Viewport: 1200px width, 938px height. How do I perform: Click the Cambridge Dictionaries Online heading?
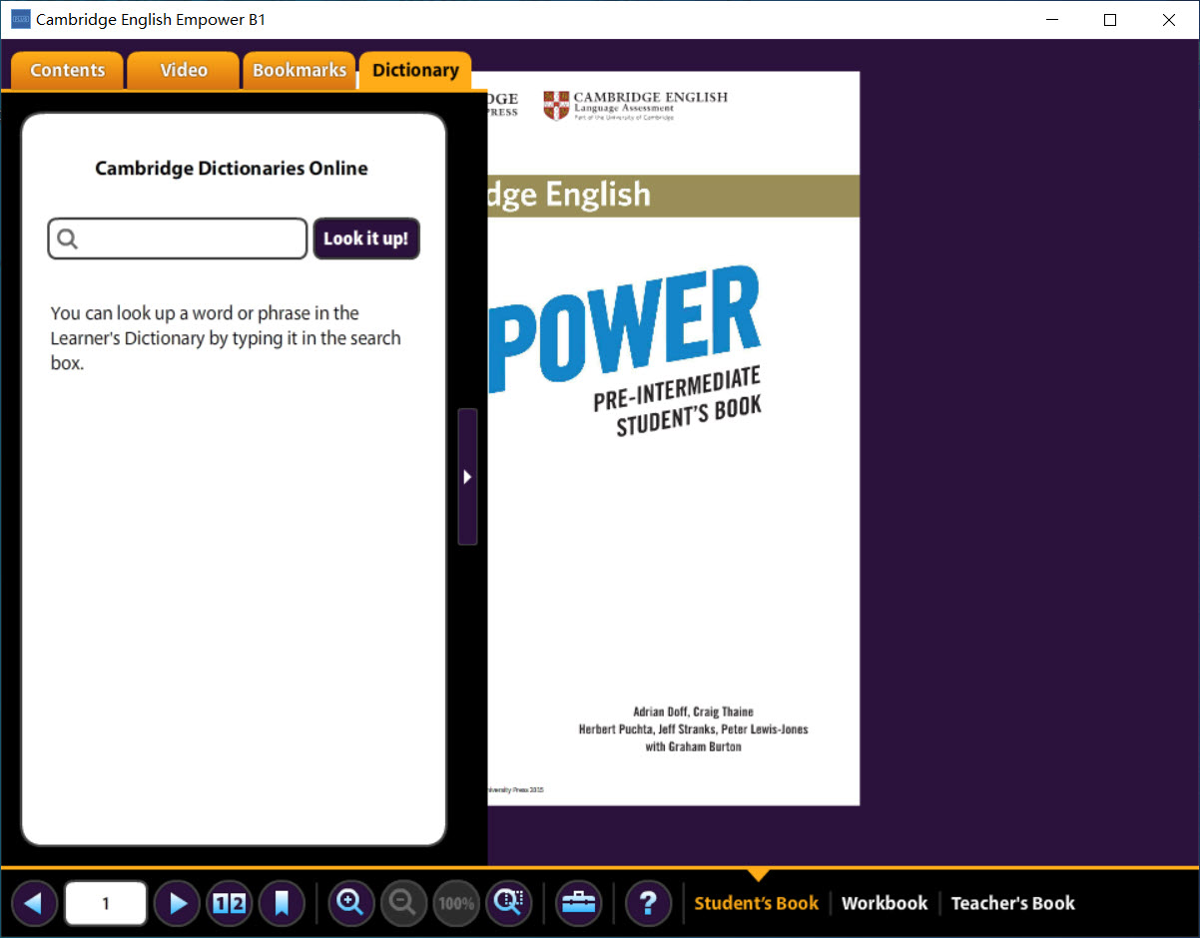coord(232,169)
